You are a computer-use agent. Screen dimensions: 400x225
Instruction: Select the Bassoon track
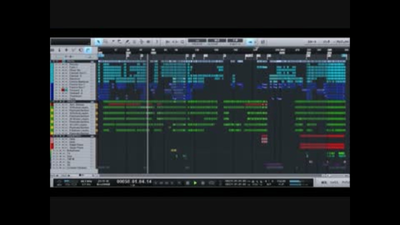click(74, 79)
